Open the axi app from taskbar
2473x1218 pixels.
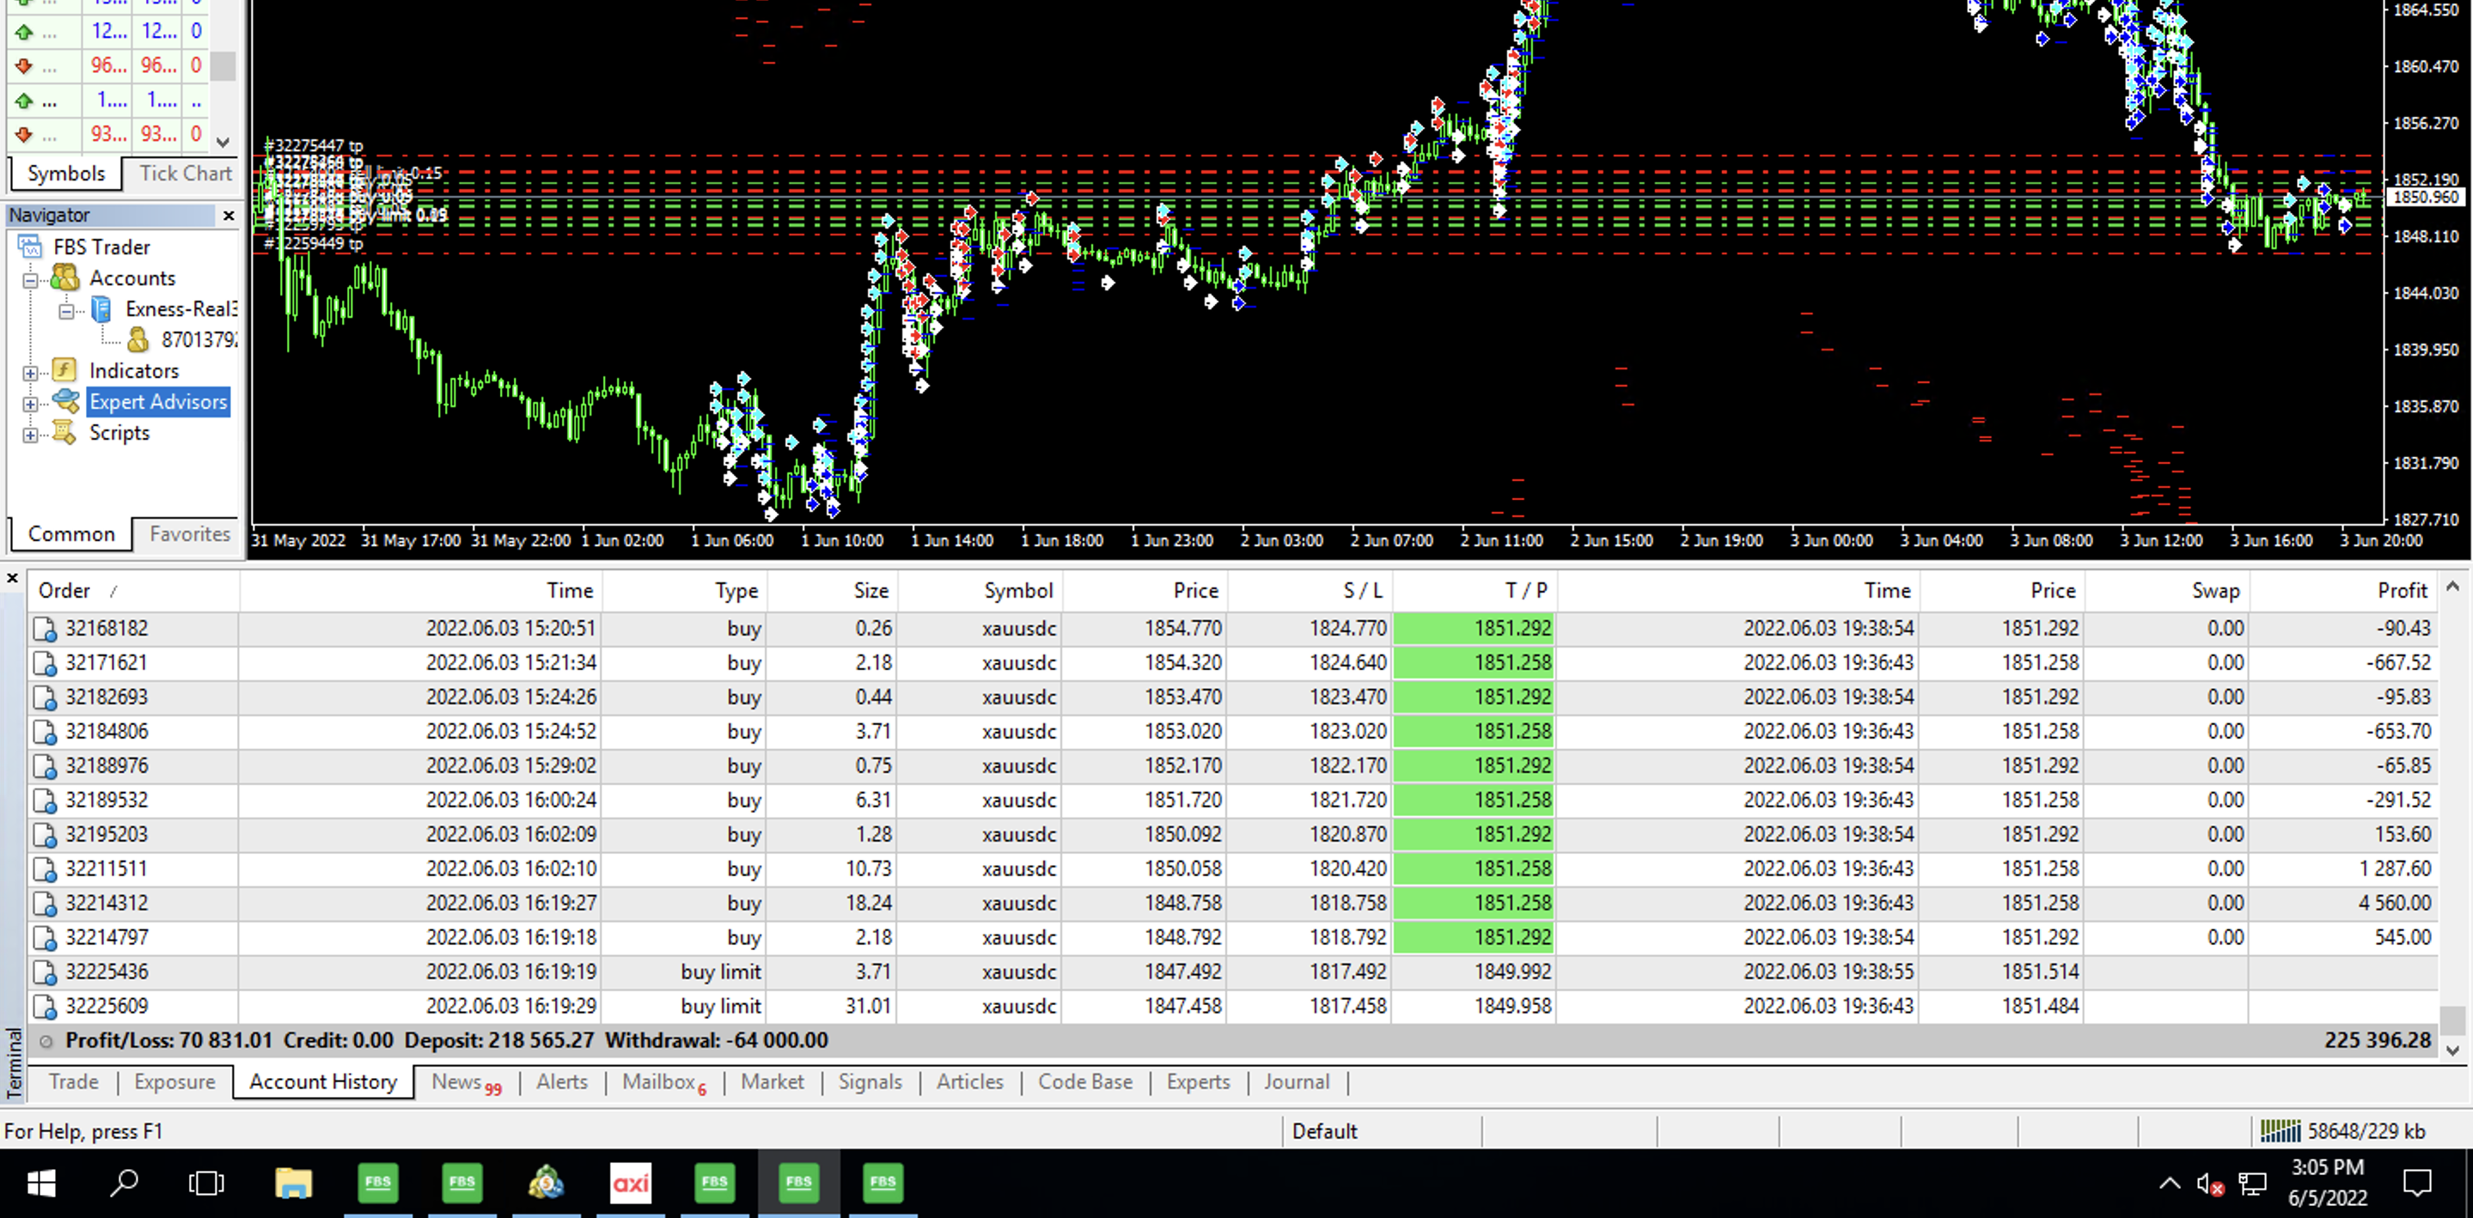pyautogui.click(x=631, y=1183)
